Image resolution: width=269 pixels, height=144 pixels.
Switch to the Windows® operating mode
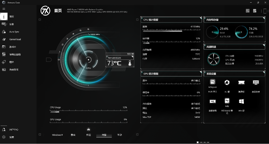coord(57,135)
